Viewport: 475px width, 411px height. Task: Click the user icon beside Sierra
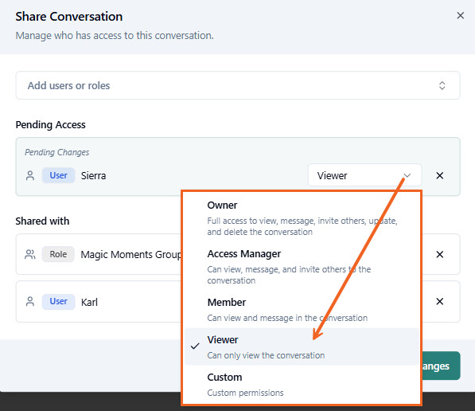coord(30,175)
